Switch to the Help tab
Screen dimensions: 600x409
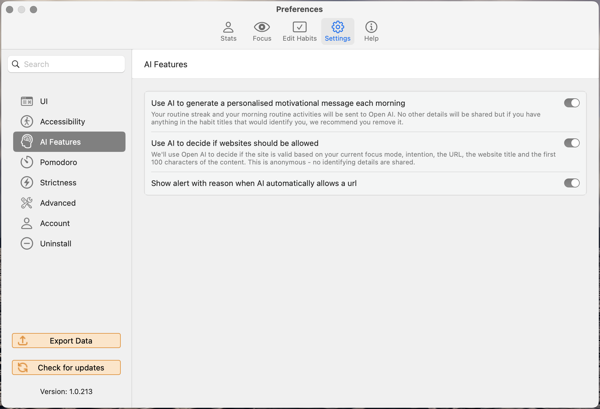pos(371,31)
